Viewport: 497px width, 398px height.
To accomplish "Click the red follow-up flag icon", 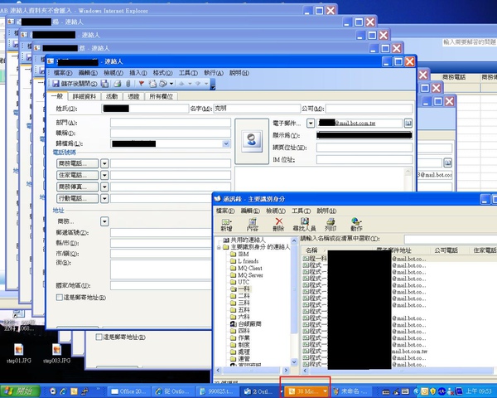I will pyautogui.click(x=142, y=84).
